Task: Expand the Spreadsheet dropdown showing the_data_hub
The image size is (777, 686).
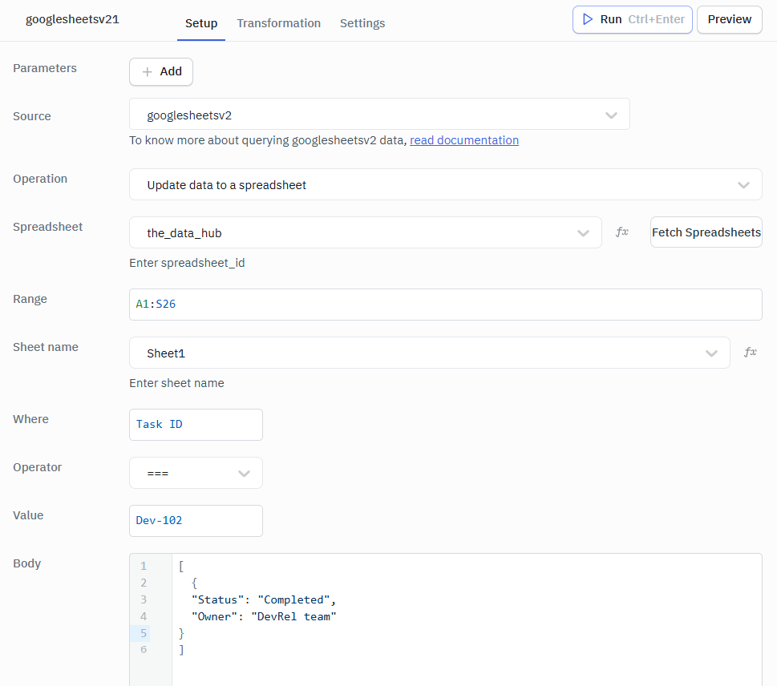Action: [x=365, y=233]
